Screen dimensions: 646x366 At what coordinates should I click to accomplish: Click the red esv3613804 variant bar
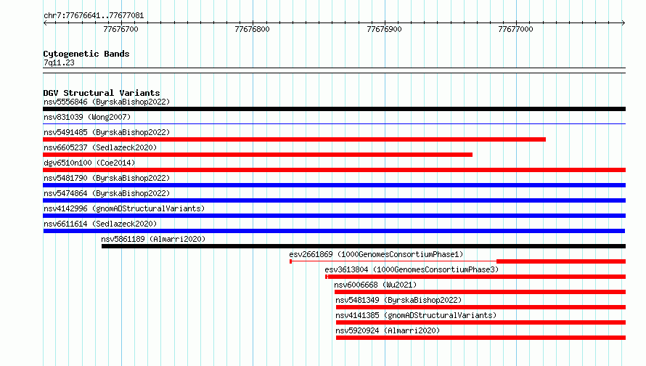[475, 277]
